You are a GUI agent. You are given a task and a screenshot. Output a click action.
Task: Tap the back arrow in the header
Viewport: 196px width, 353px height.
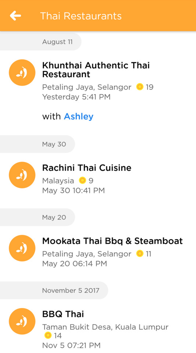coord(15,16)
